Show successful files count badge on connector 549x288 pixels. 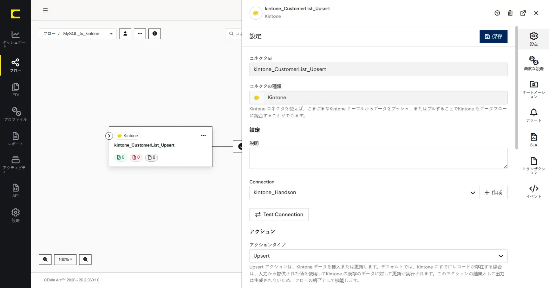[121, 157]
